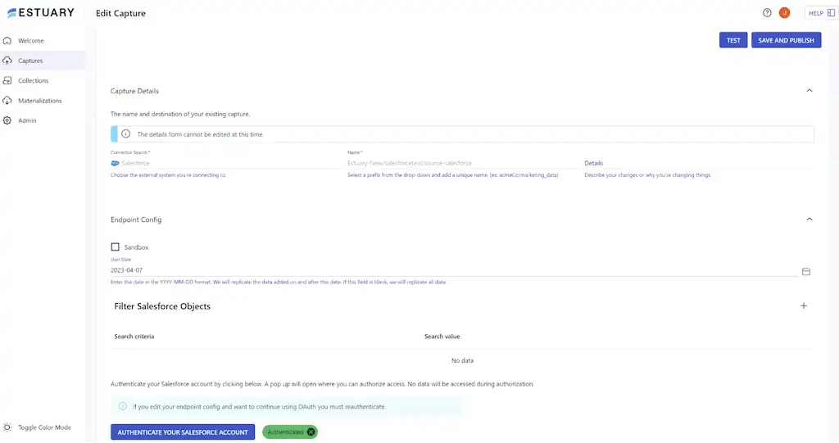
Task: Click the Admin gear icon
Action: tap(7, 120)
